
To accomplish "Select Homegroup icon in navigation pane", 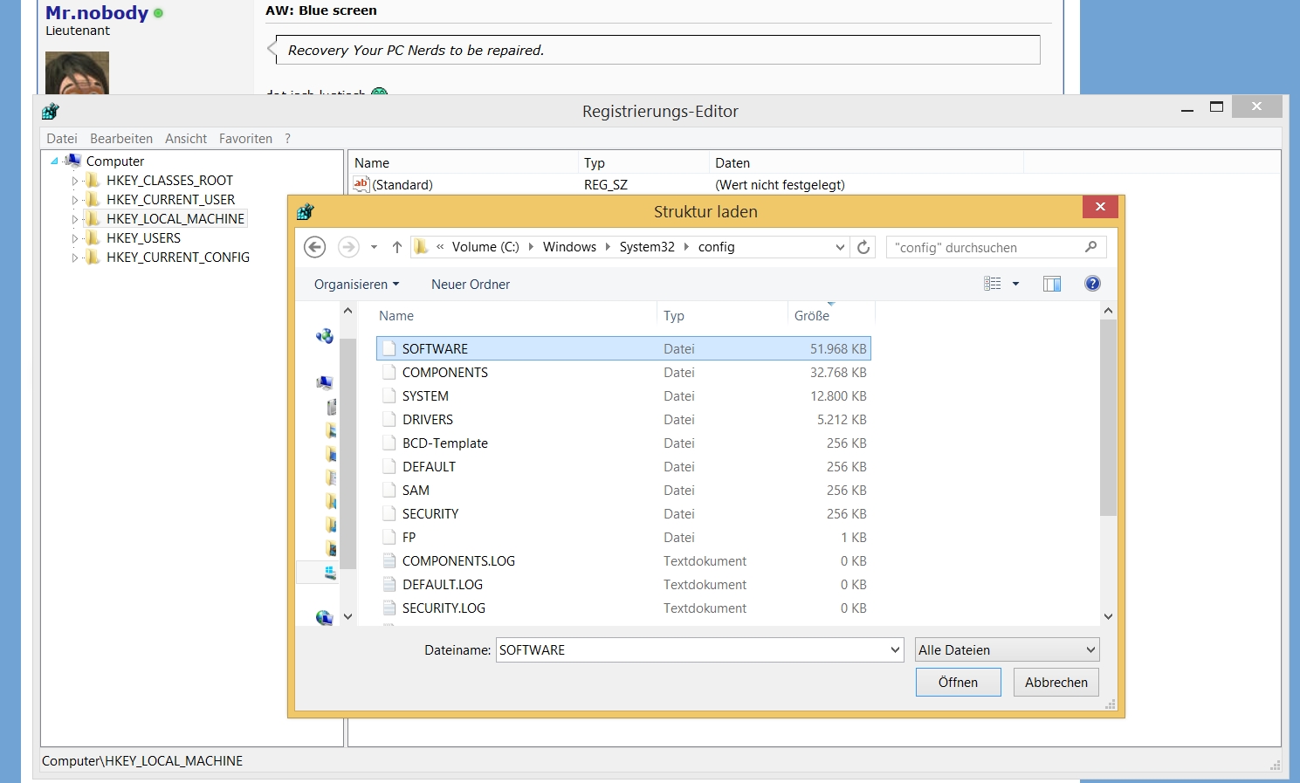I will (325, 336).
